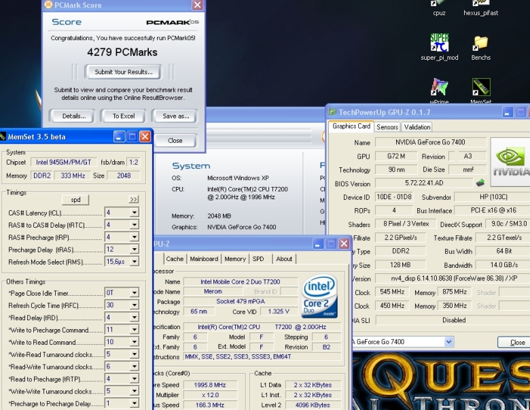530x410 pixels.
Task: Click Close button in PCMark Score
Action: point(175,140)
